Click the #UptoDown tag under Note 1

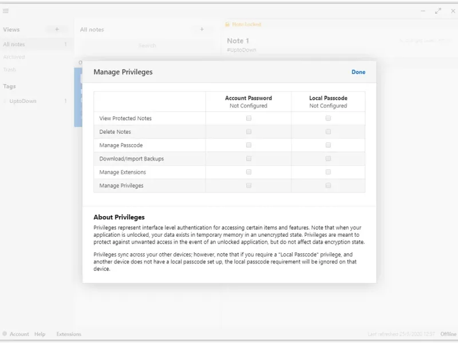tap(242, 50)
